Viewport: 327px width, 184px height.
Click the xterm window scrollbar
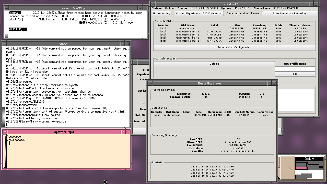click(x=4, y=87)
